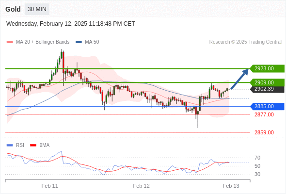The image size is (286, 194).
Task: Select the 2923.00 resistance price tag
Action: point(267,68)
